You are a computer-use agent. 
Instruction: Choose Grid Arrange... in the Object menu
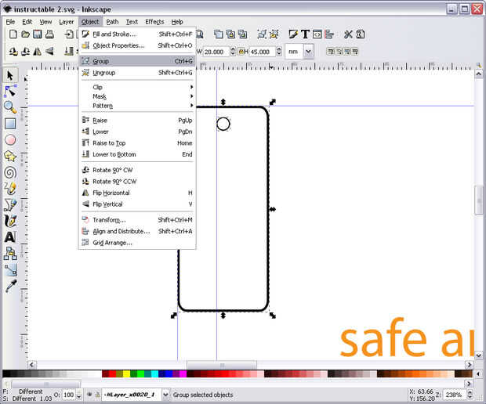pos(137,243)
